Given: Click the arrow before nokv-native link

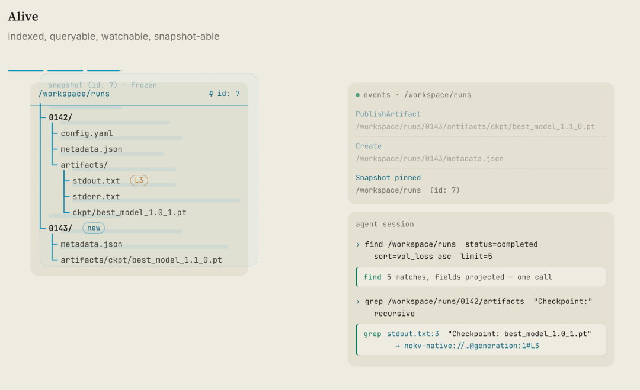Looking at the screenshot, I should coord(398,346).
